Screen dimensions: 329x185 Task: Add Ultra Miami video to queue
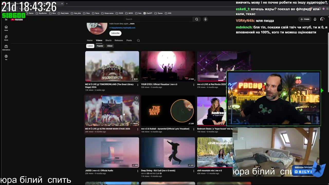(136, 103)
